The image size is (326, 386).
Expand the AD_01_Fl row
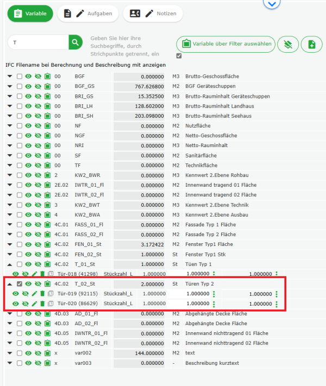(10, 314)
